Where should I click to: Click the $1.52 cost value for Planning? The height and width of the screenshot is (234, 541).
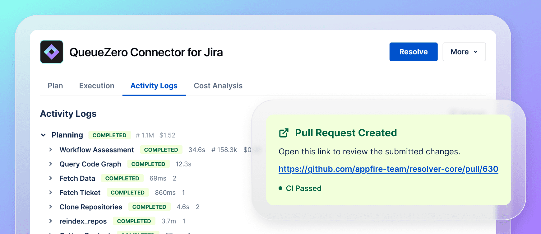(167, 135)
